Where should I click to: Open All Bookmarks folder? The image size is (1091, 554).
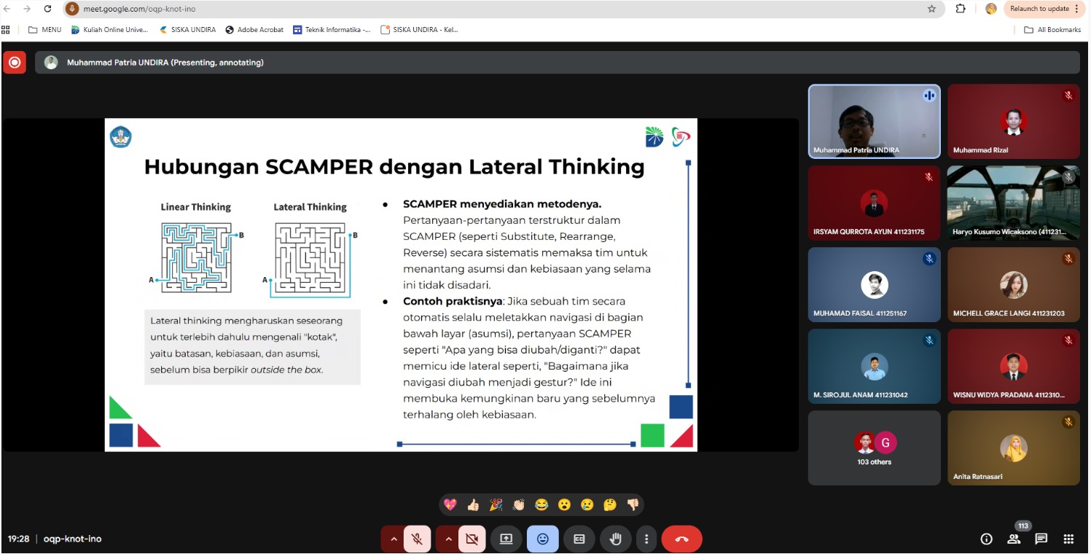pyautogui.click(x=1052, y=30)
